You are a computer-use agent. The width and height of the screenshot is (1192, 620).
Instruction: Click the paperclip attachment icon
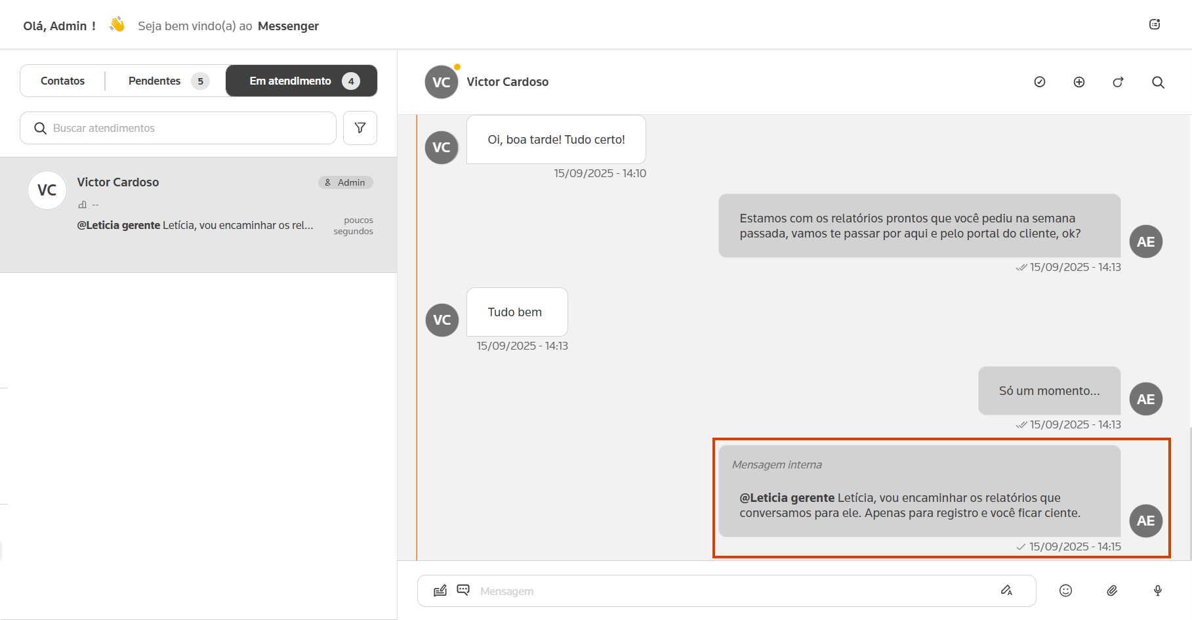coord(1112,590)
